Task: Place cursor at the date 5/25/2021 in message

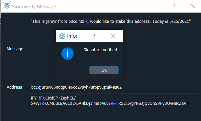Action: [x=179, y=21]
